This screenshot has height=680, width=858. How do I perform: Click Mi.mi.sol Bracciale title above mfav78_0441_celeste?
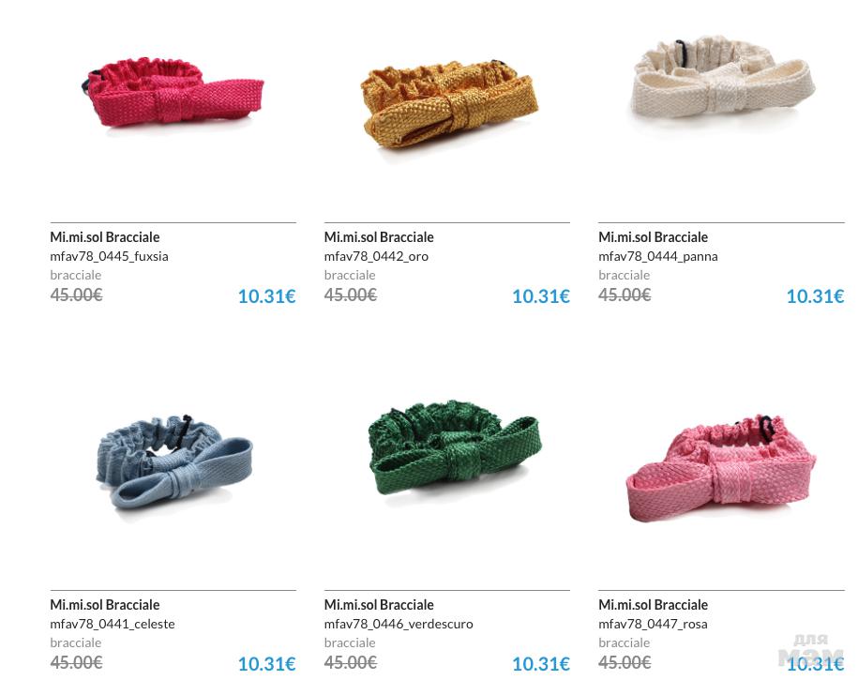[x=104, y=605]
